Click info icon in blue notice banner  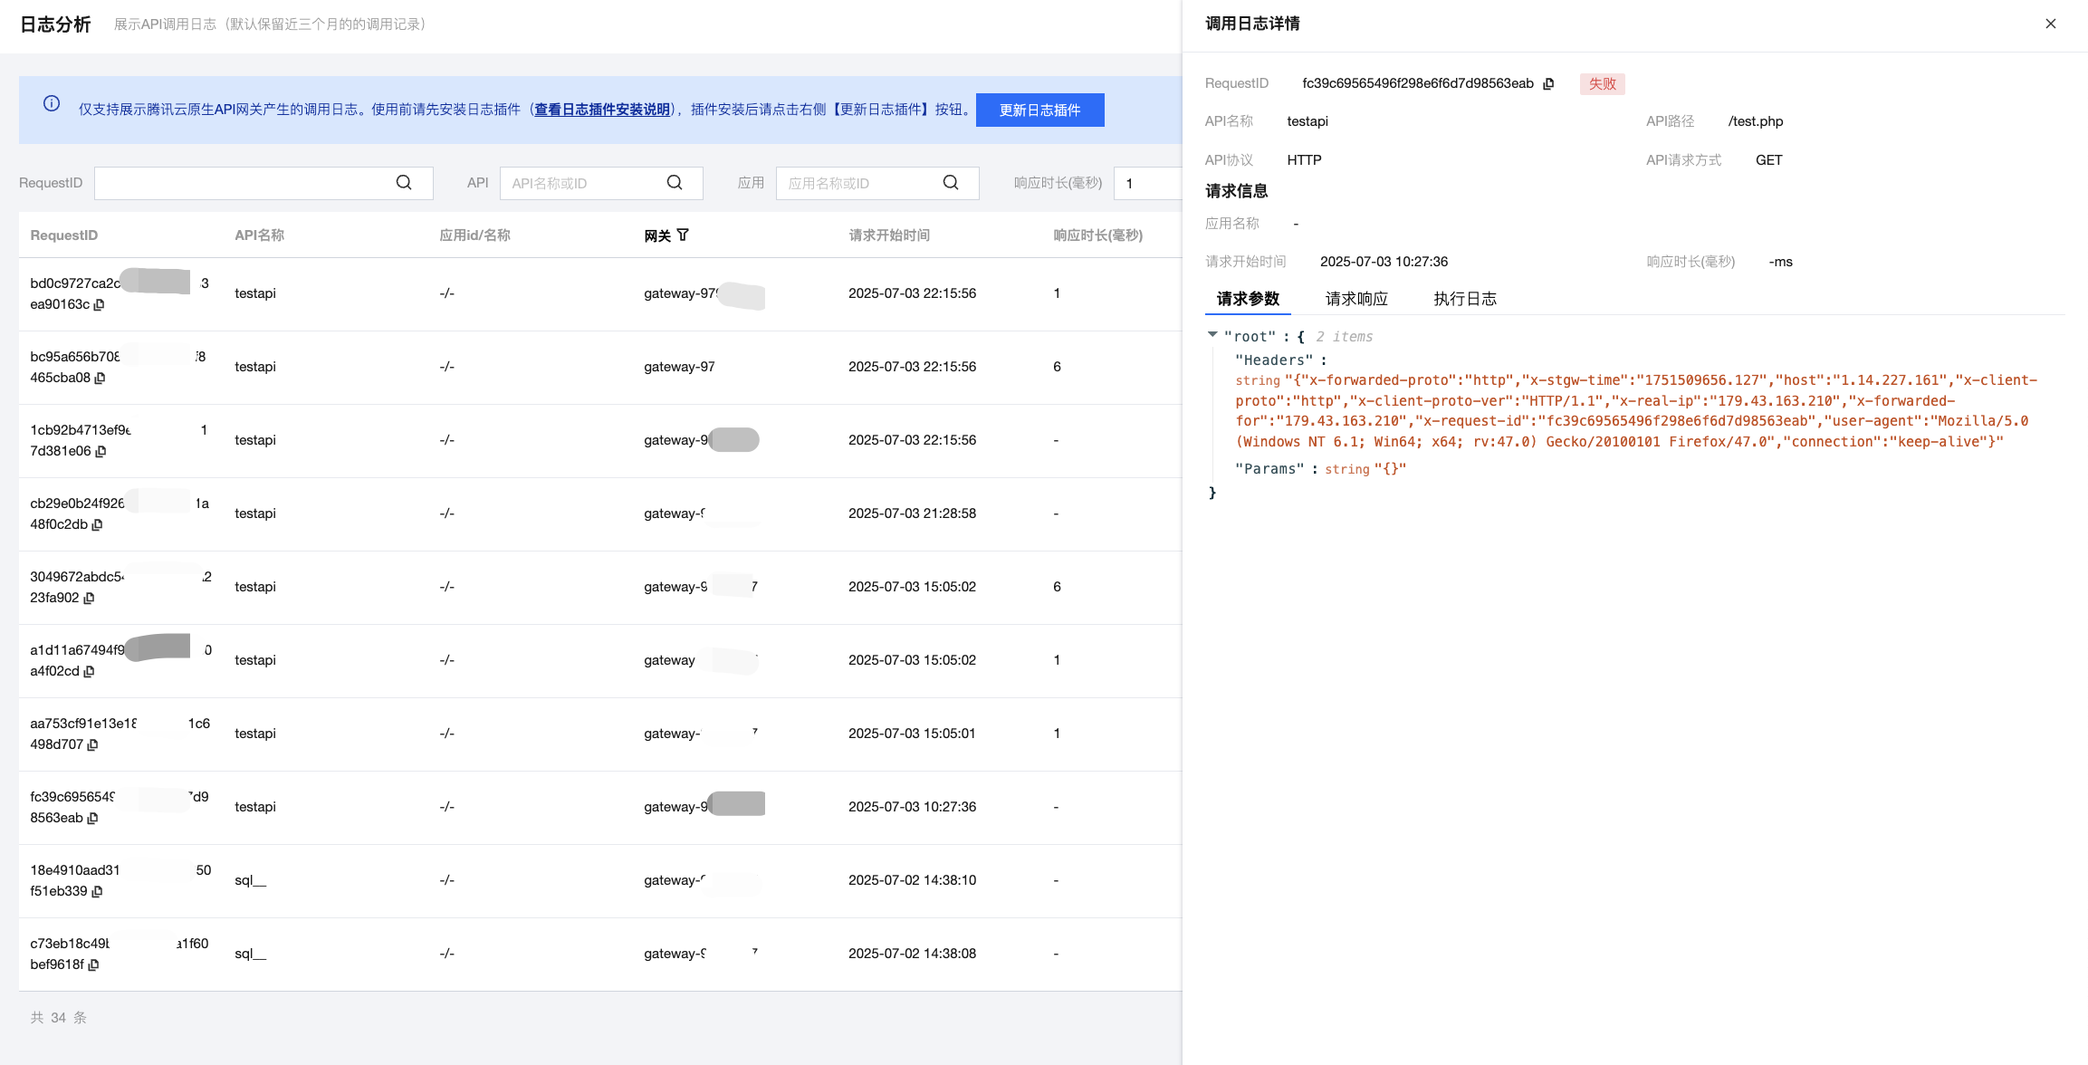[52, 104]
